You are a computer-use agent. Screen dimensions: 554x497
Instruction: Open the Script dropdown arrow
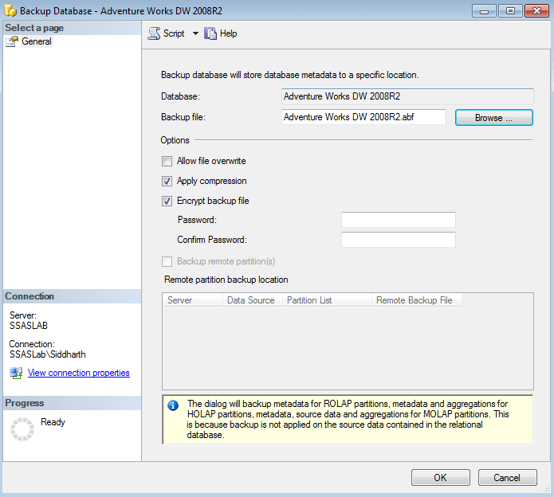(195, 33)
